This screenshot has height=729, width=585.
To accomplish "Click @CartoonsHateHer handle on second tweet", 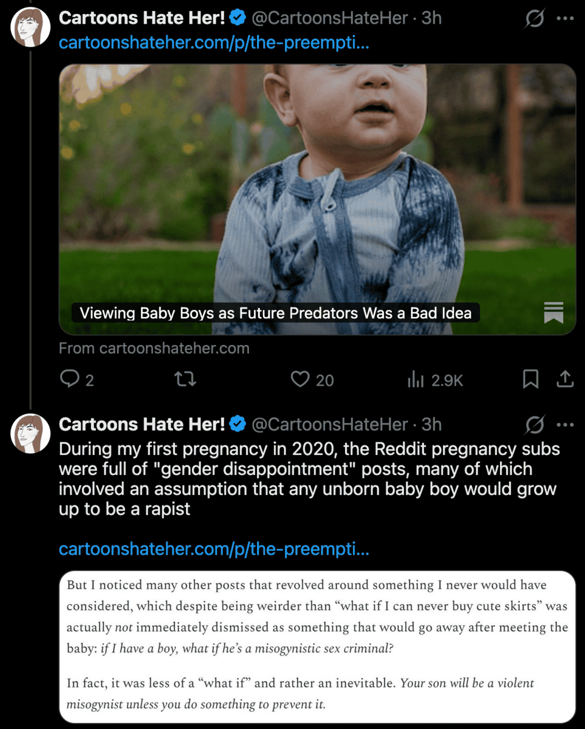I will (x=329, y=424).
